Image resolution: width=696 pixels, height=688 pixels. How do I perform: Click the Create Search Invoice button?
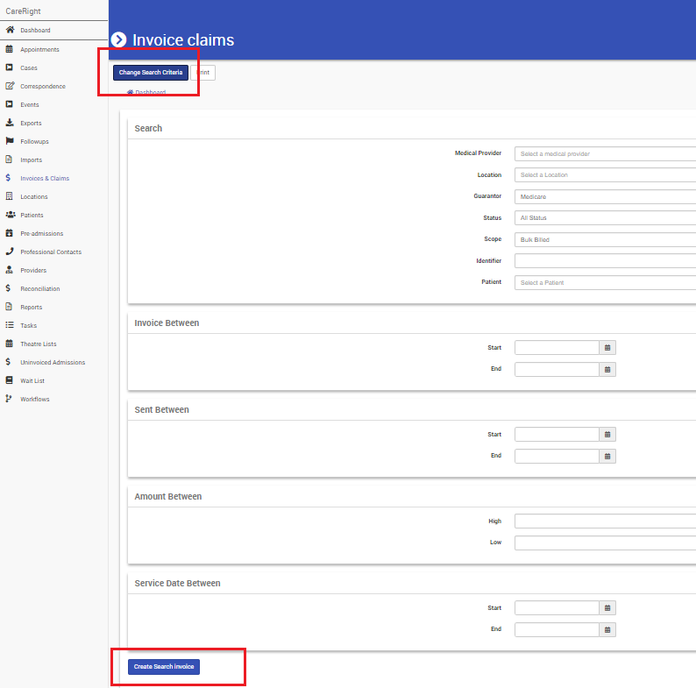pos(164,667)
